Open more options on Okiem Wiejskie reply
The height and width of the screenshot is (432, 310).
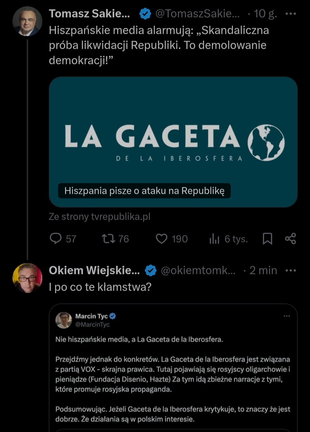coord(290,270)
